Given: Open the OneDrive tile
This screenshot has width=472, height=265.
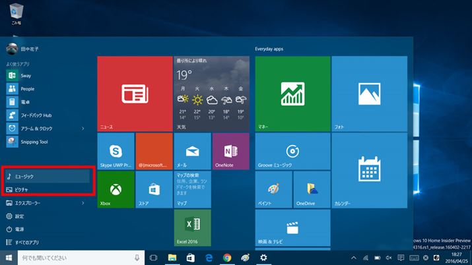Looking at the screenshot, I should pos(312,189).
